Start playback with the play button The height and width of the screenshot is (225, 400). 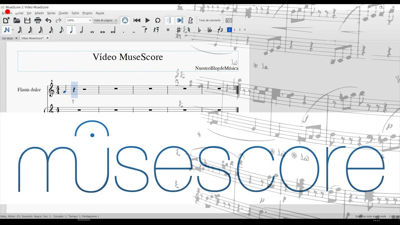click(147, 20)
